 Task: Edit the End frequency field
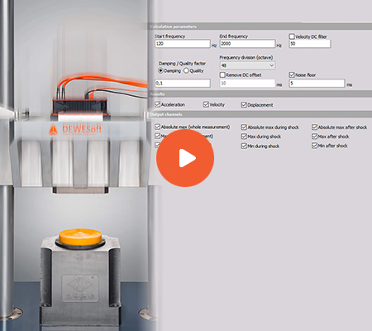coord(247,44)
